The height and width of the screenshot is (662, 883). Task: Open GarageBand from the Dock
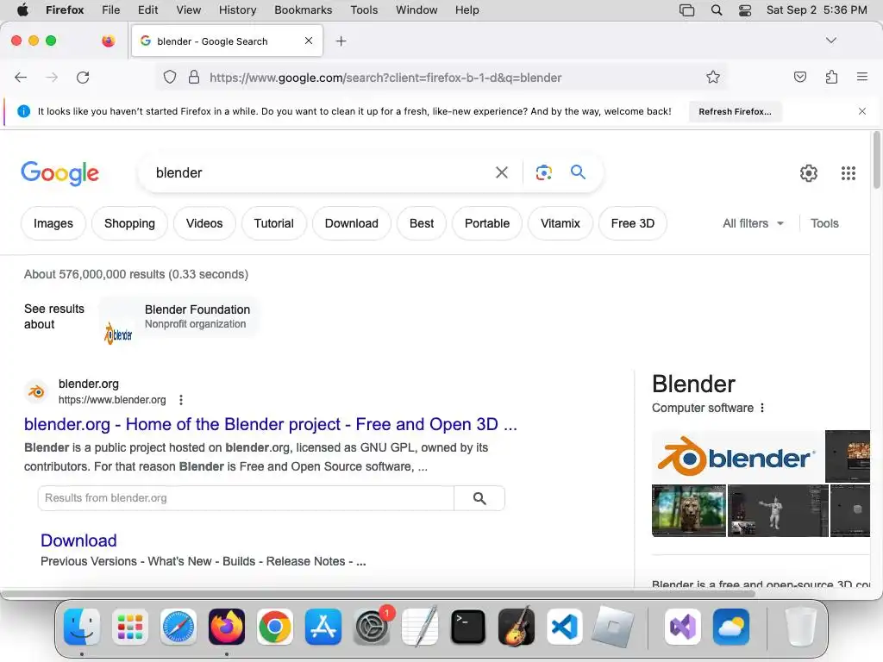517,627
